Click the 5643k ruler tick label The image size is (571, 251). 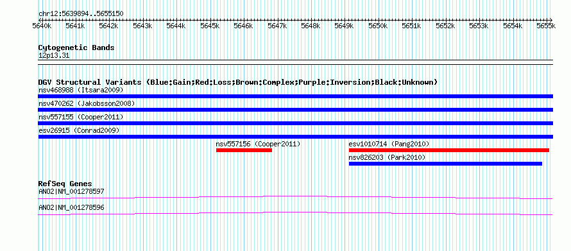(x=142, y=26)
